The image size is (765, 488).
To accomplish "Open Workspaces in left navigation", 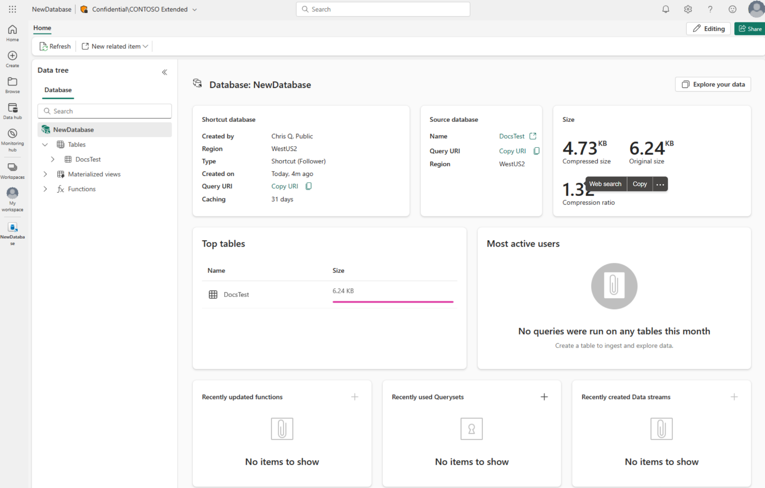I will tap(12, 171).
